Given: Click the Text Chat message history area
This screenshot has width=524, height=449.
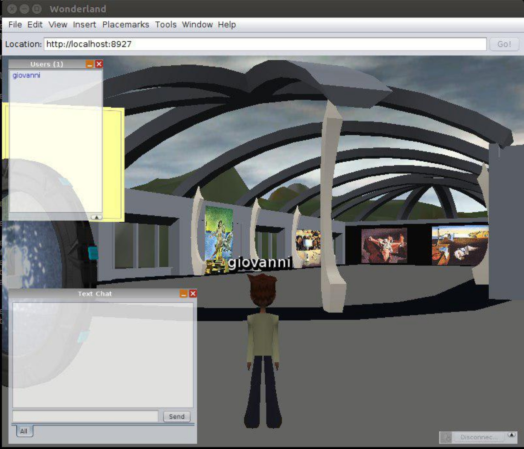Looking at the screenshot, I should point(103,355).
